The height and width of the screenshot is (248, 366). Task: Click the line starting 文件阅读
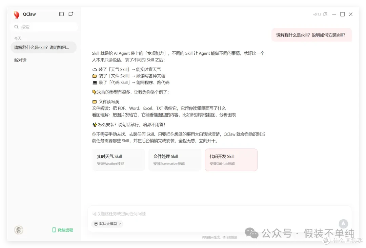pos(159,108)
